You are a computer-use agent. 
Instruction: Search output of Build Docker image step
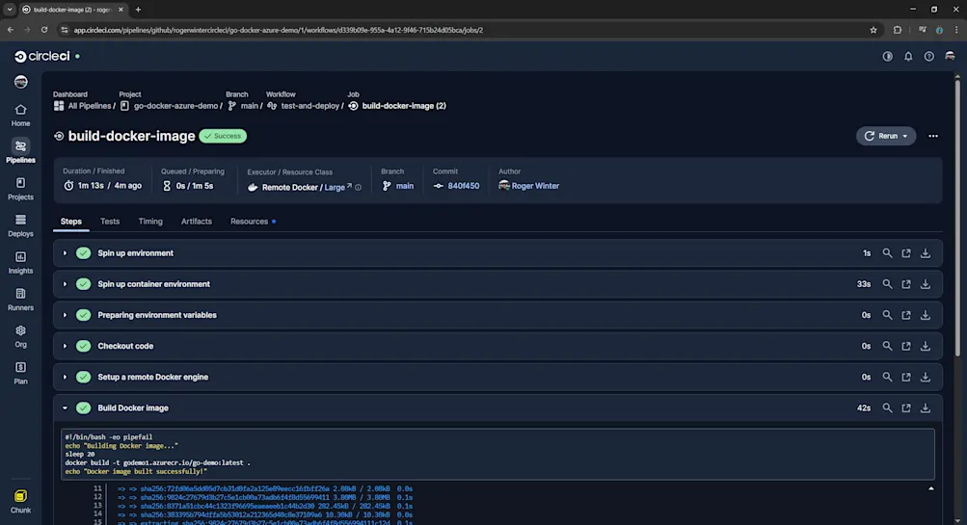(887, 407)
